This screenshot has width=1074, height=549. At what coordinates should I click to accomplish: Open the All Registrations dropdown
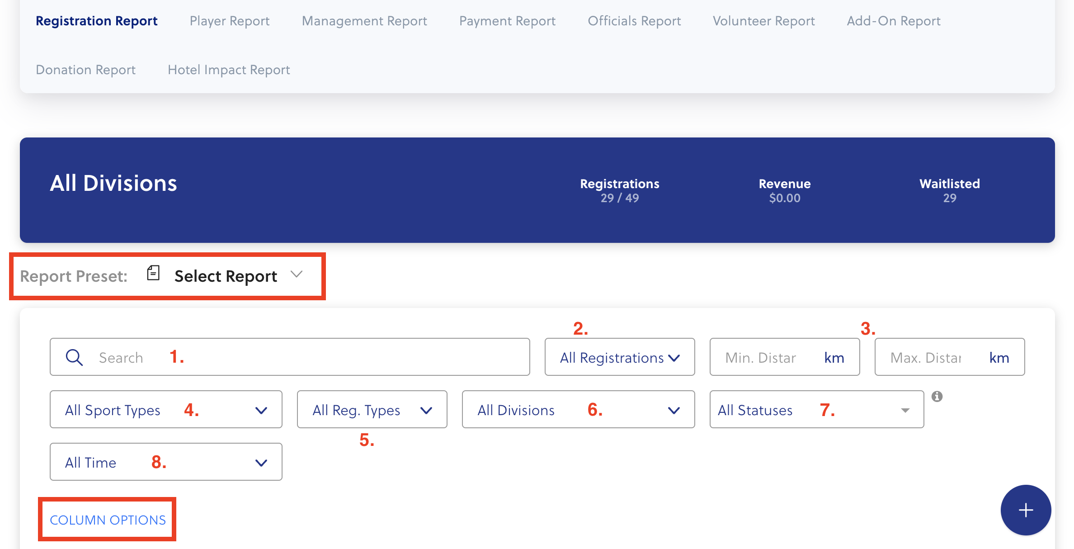(x=619, y=357)
